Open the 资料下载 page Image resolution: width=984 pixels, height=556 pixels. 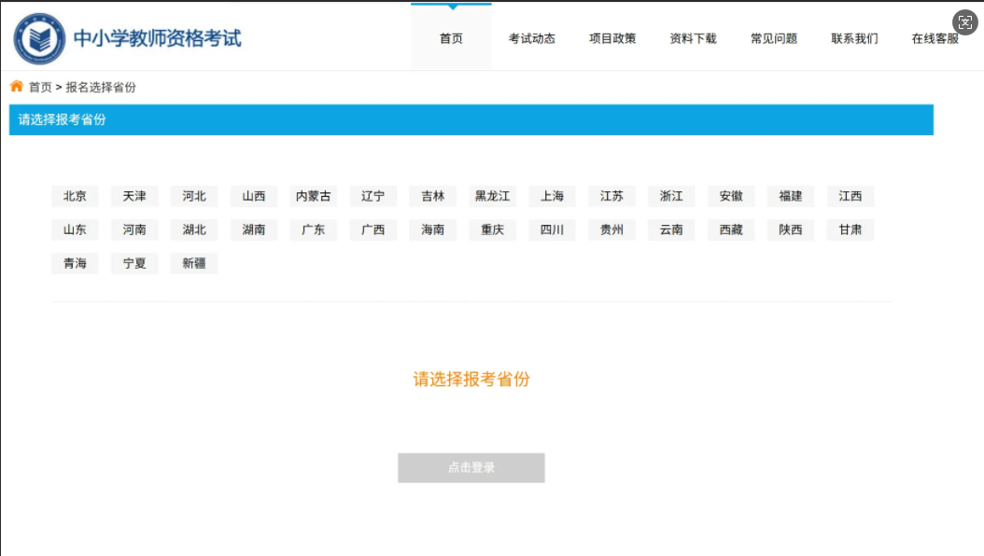point(693,38)
